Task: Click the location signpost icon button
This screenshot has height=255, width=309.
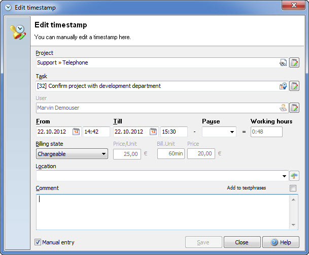Action: (294, 176)
